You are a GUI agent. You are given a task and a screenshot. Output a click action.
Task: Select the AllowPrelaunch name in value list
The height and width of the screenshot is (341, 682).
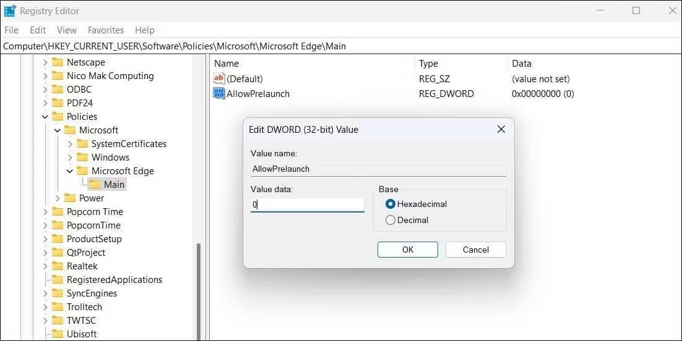click(x=258, y=94)
